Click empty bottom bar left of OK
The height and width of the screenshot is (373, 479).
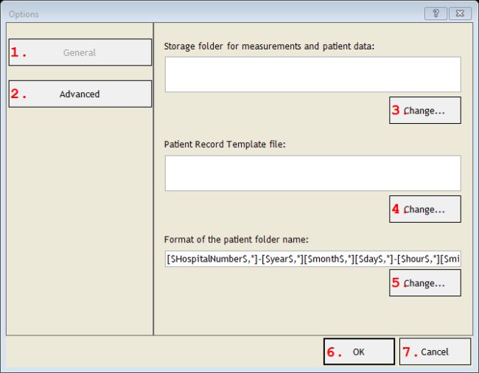pos(162,352)
